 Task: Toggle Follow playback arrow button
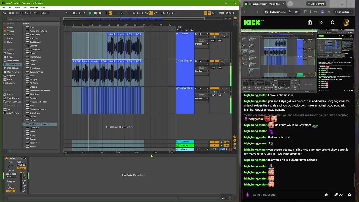tap(67, 13)
